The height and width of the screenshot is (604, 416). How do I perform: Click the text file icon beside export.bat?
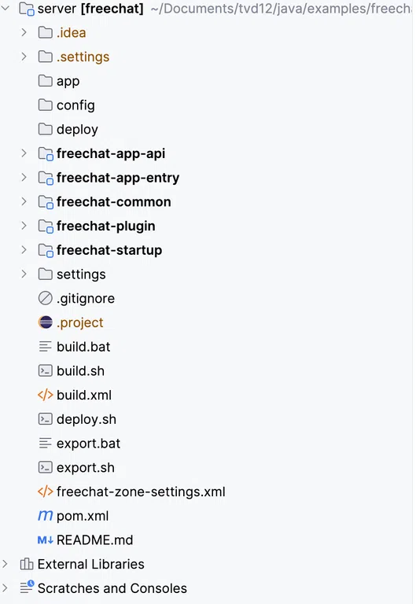45,443
